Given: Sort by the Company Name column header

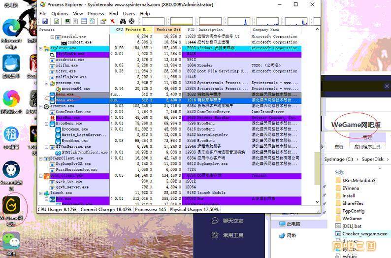Looking at the screenshot, I should (x=276, y=30).
